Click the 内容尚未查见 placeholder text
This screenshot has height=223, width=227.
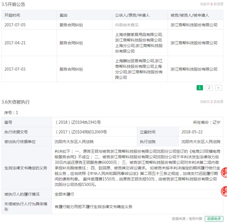point(127,25)
